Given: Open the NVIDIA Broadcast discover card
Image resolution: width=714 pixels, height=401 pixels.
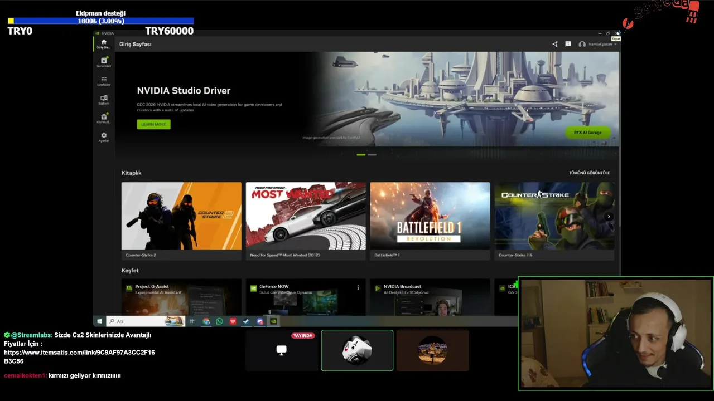Looking at the screenshot, I should 430,297.
